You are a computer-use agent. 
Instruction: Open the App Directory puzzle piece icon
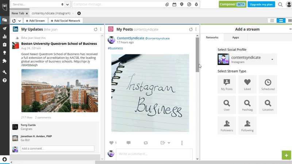click(4, 61)
